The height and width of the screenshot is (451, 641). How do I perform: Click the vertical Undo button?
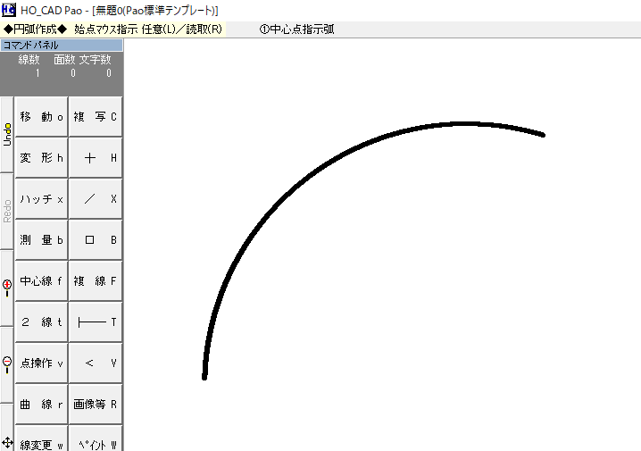pos(7,133)
